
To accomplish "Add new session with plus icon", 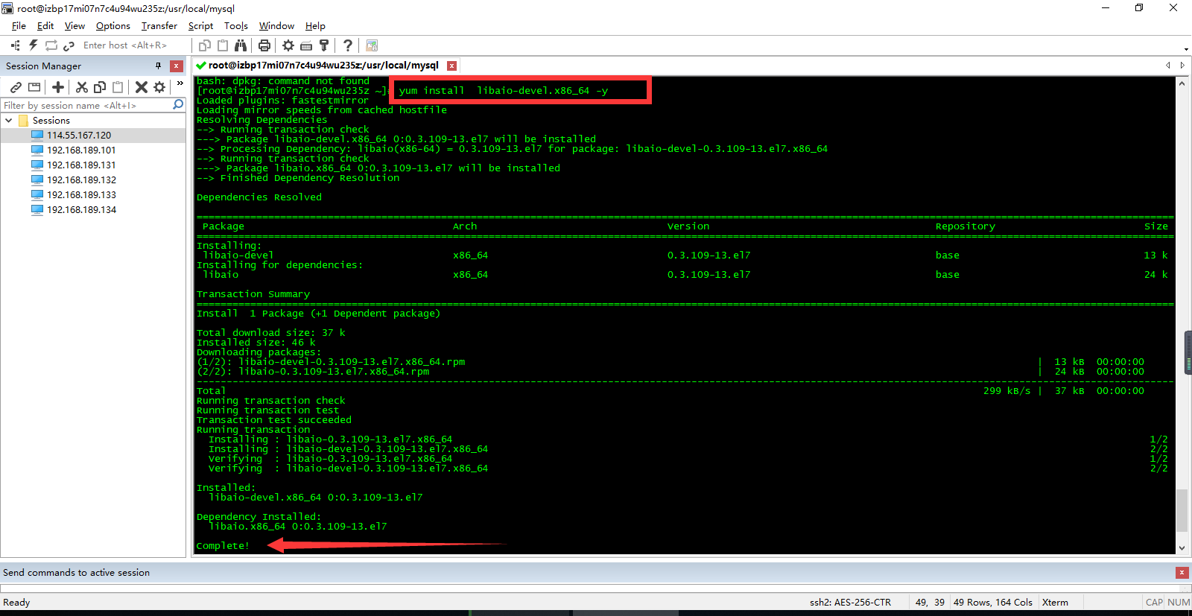I will pos(58,87).
